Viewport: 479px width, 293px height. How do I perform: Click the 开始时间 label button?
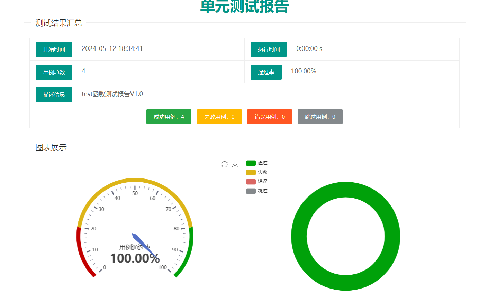[54, 49]
